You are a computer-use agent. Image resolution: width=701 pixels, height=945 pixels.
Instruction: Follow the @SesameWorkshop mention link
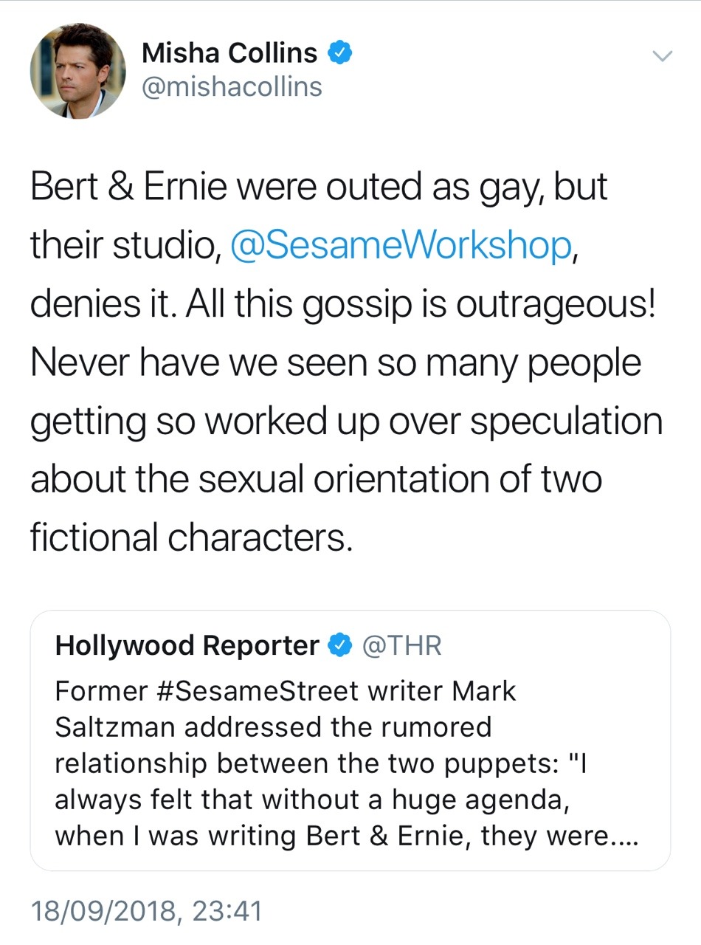[401, 245]
